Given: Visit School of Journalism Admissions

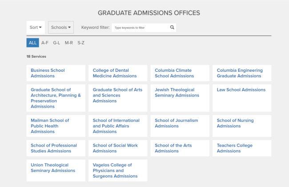Looking at the screenshot, I should tap(176, 123).
